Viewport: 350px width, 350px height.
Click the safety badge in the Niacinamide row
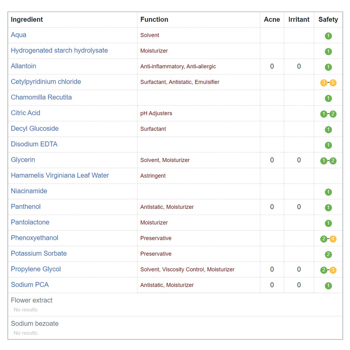coord(328,192)
